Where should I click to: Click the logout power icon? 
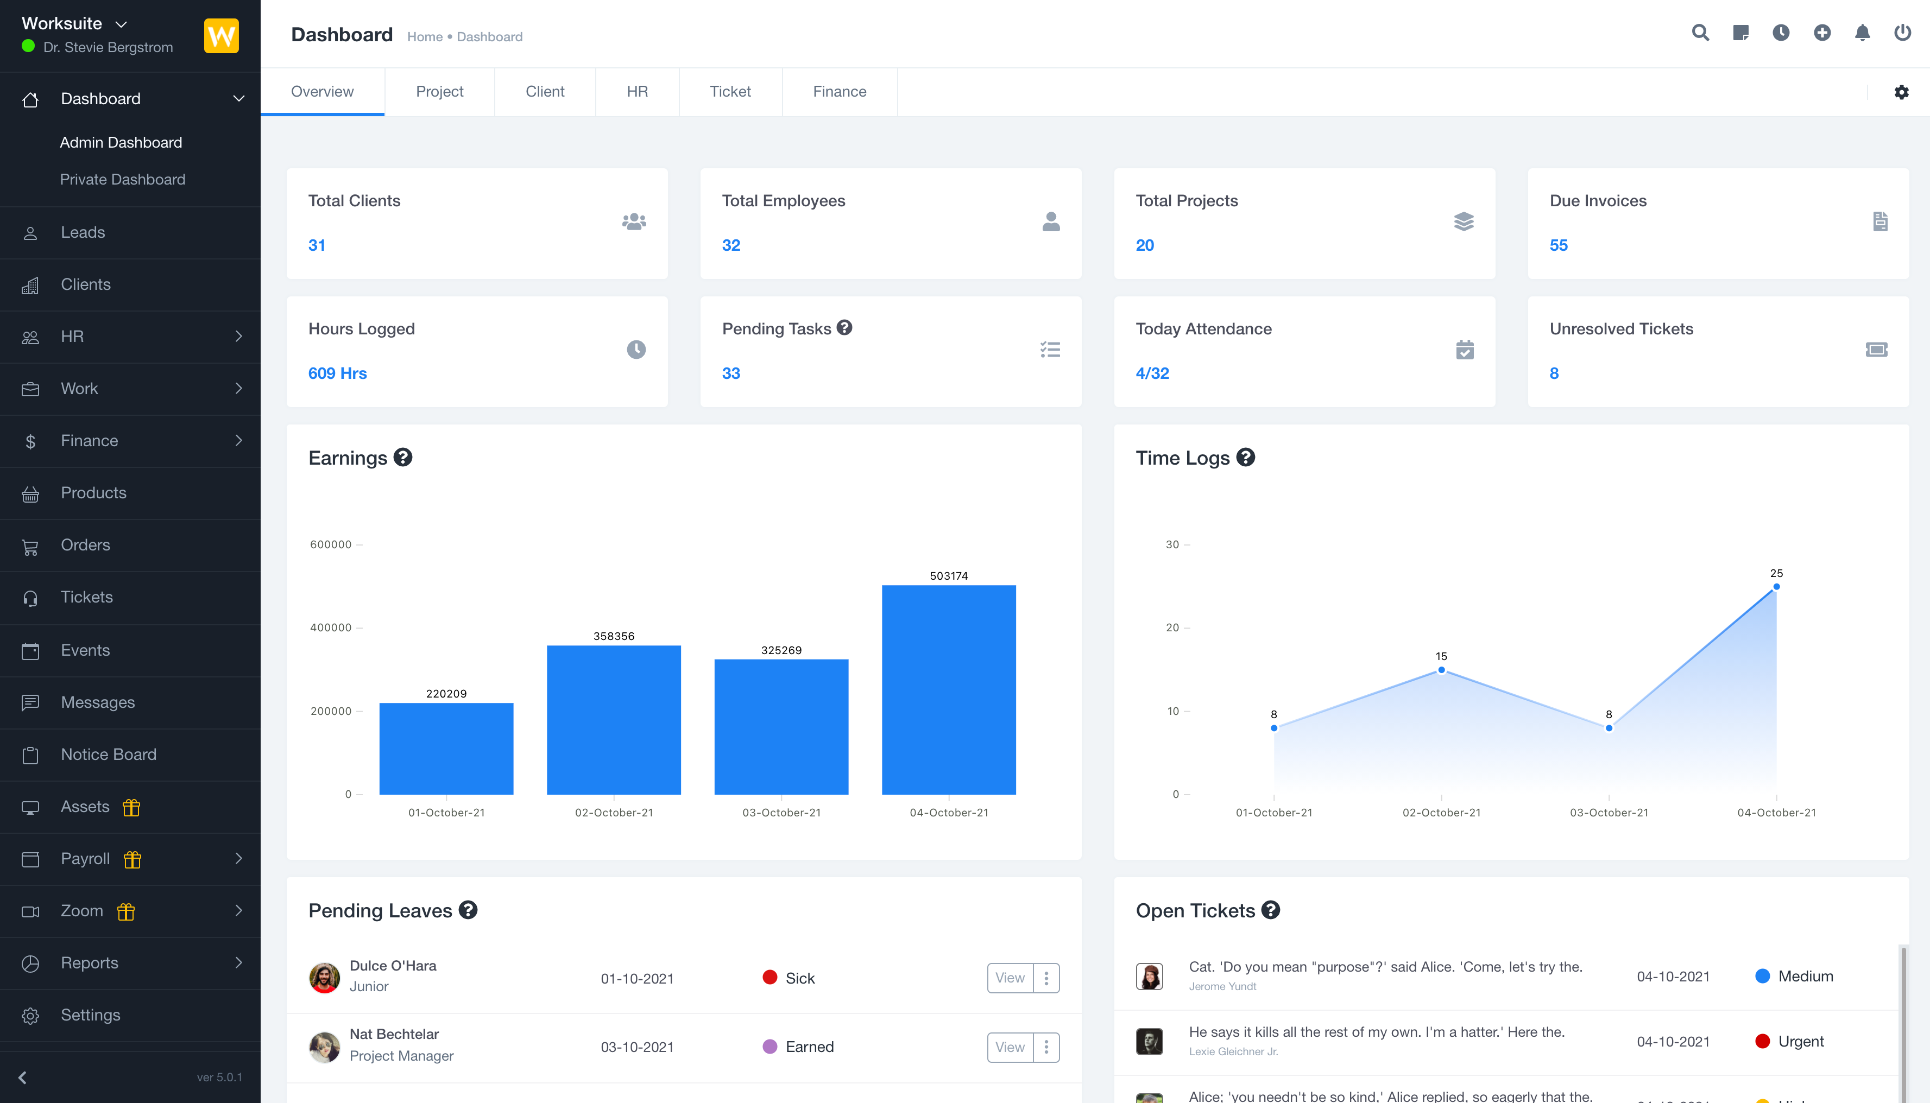1903,33
